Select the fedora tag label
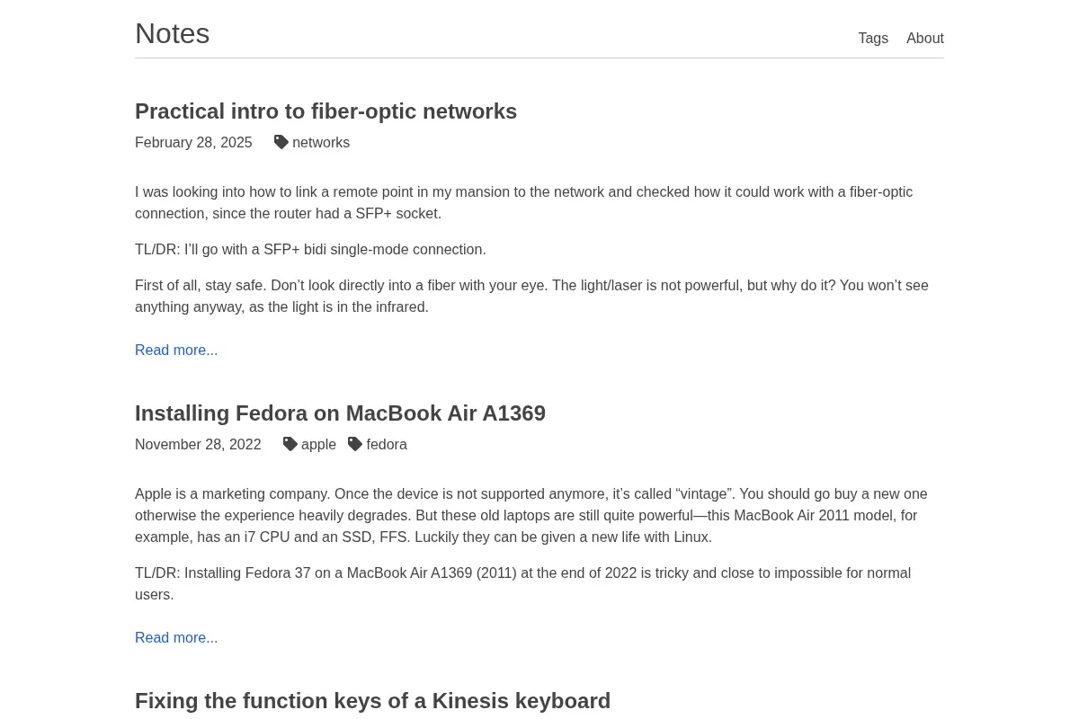 [387, 444]
